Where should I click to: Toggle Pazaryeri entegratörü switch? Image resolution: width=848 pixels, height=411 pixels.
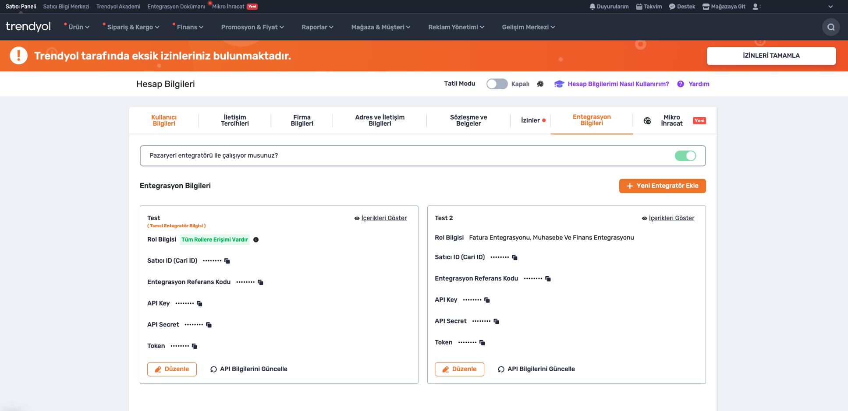point(685,156)
